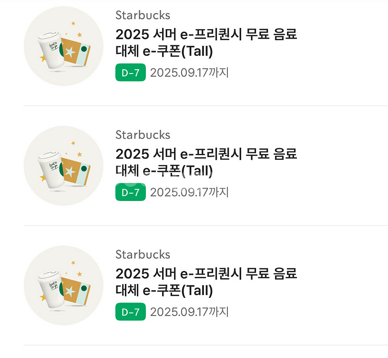Select the Starbucks brand label on first coupon
The height and width of the screenshot is (358, 388).
point(143,15)
